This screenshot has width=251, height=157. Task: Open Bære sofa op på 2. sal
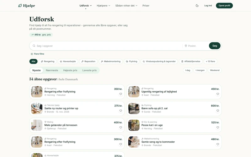click(x=154, y=108)
